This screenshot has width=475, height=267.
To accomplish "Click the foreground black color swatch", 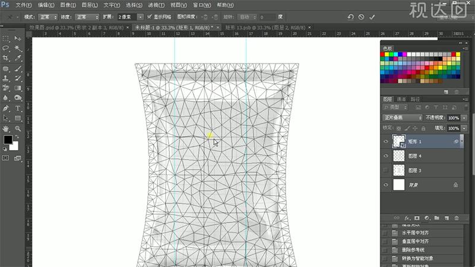I will tap(8, 140).
